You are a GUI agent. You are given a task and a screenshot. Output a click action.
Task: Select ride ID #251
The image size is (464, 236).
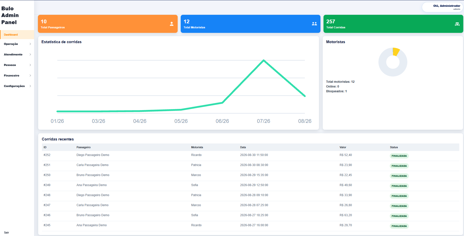tap(47, 165)
